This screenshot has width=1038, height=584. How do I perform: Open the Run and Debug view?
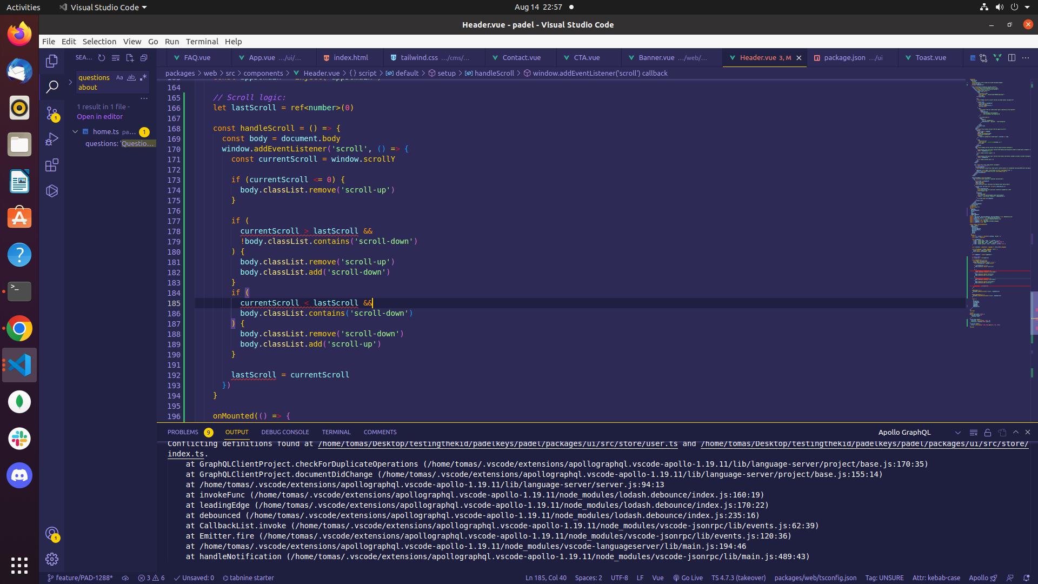pos(52,139)
